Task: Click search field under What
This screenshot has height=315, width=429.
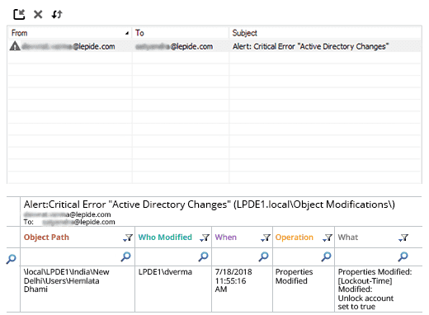Action: 379,256
